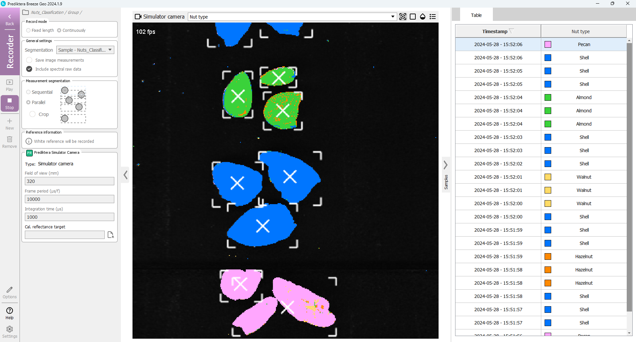The width and height of the screenshot is (636, 342).
Task: Toggle Include spectral raw data
Action: 29,69
